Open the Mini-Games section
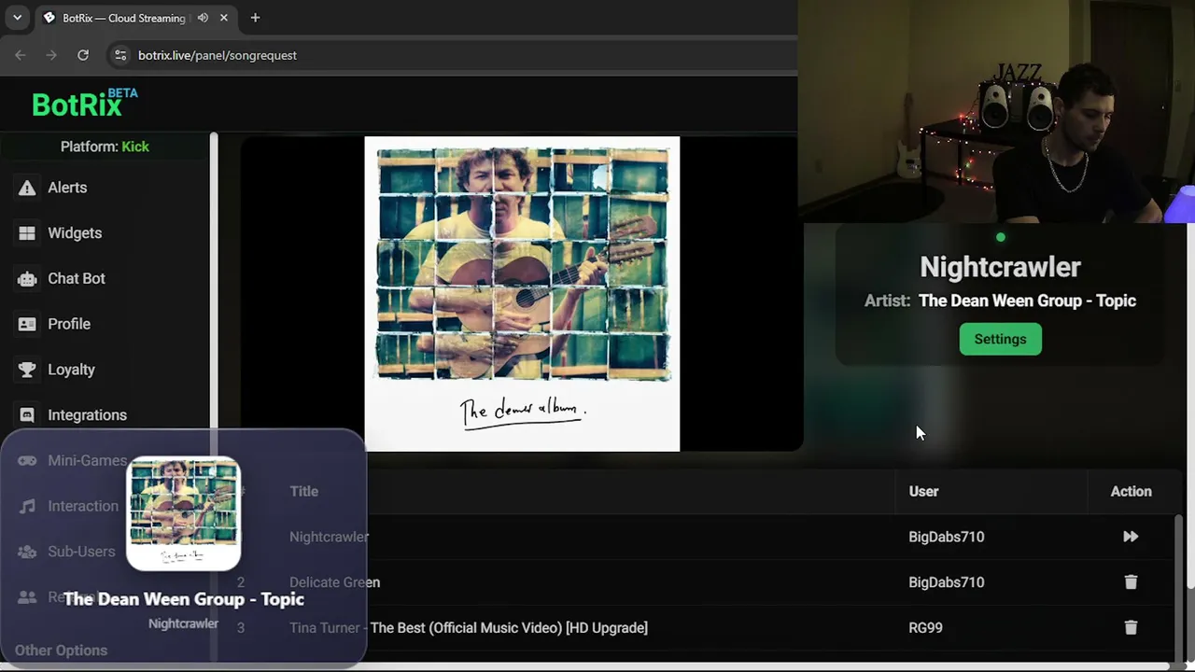The height and width of the screenshot is (672, 1195). (x=87, y=461)
